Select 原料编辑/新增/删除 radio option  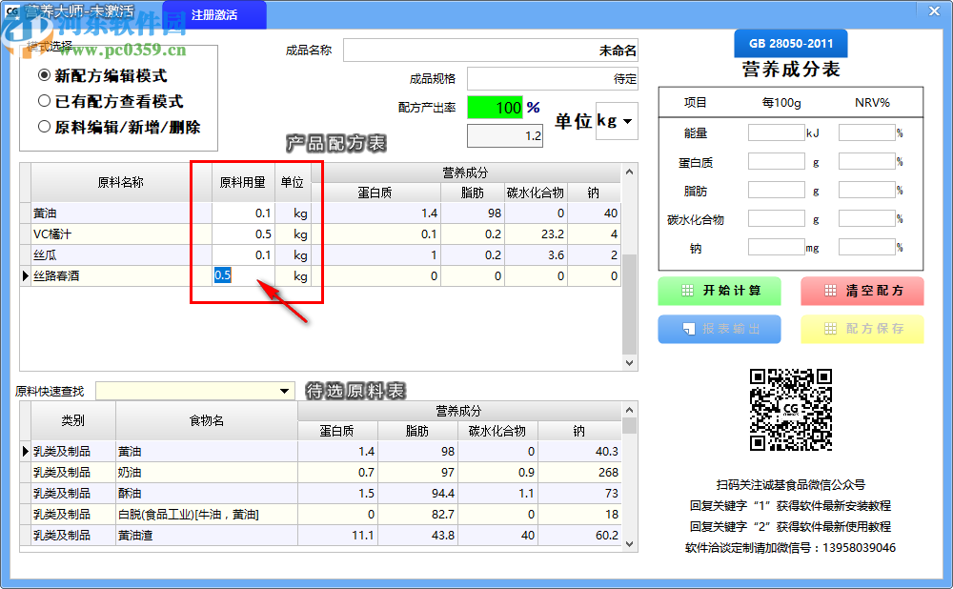[44, 127]
